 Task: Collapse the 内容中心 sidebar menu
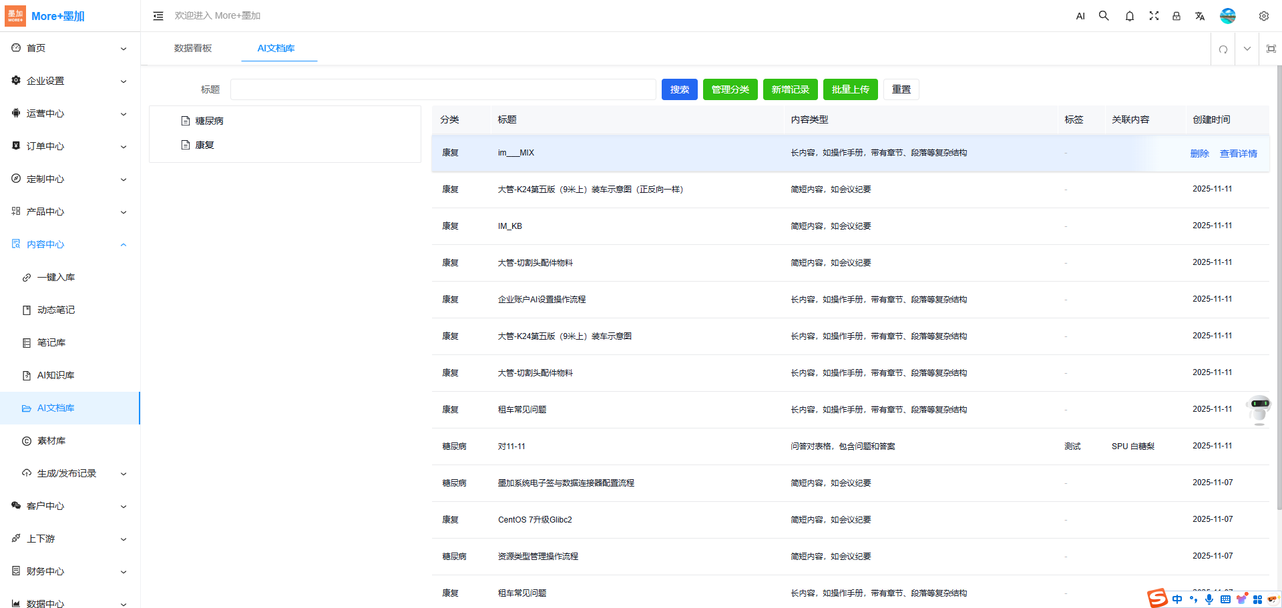[x=70, y=244]
